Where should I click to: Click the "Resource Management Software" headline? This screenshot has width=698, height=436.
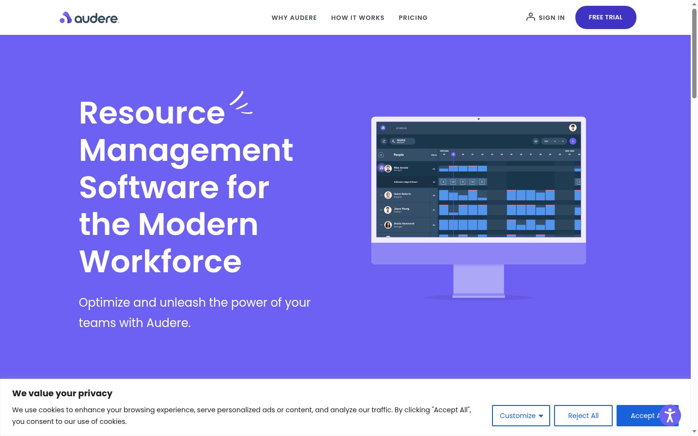[187, 187]
